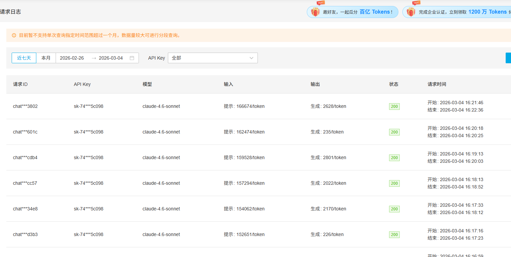Viewport: 511px width, 257px height.
Task: Click the orange warning info icon
Action: click(x=14, y=35)
